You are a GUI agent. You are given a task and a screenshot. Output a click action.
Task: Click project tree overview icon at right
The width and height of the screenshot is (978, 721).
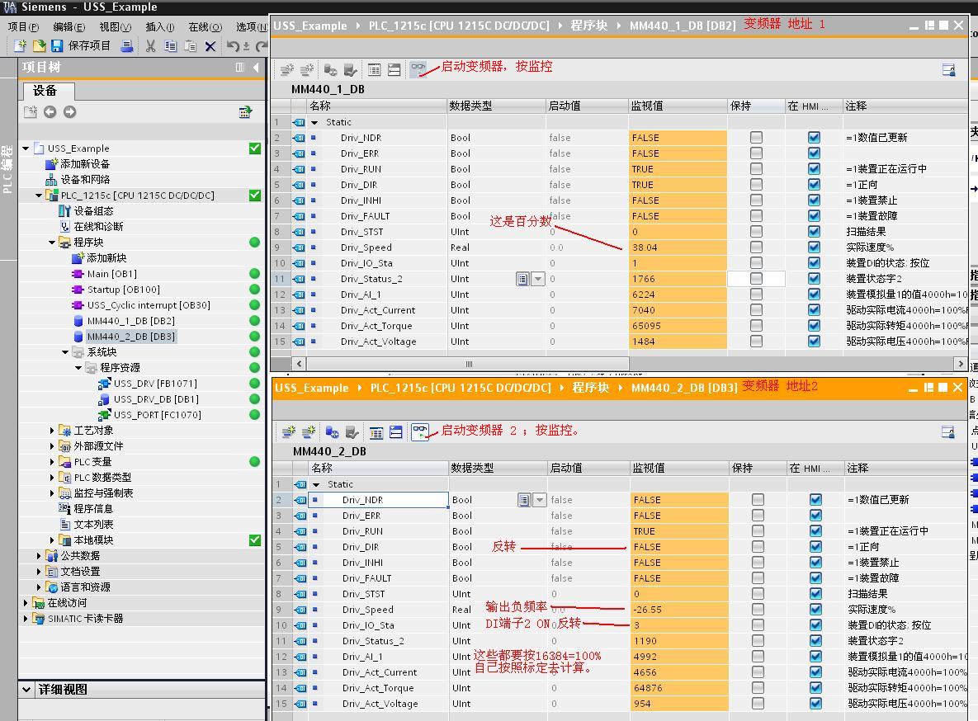[245, 111]
